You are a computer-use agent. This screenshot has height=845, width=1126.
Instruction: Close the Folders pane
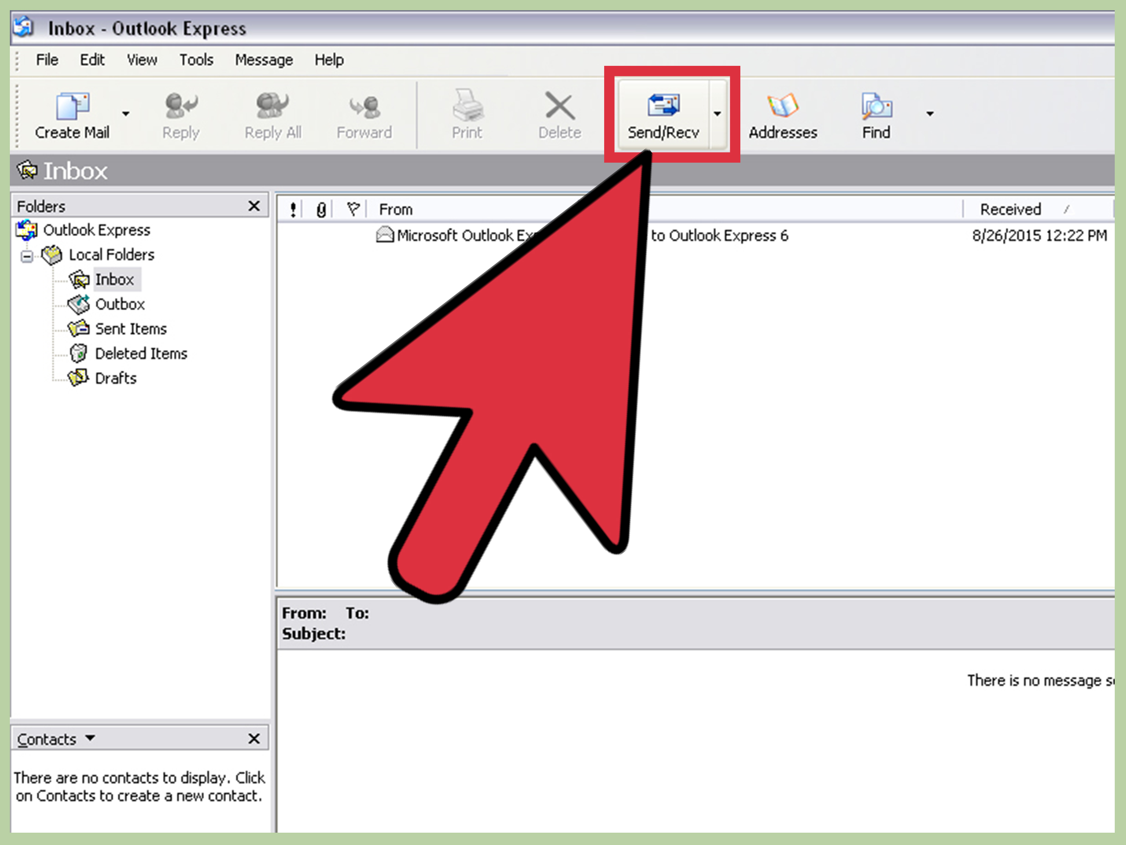tap(253, 206)
